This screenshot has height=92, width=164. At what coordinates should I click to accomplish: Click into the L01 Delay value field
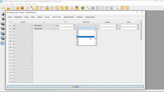(128, 26)
